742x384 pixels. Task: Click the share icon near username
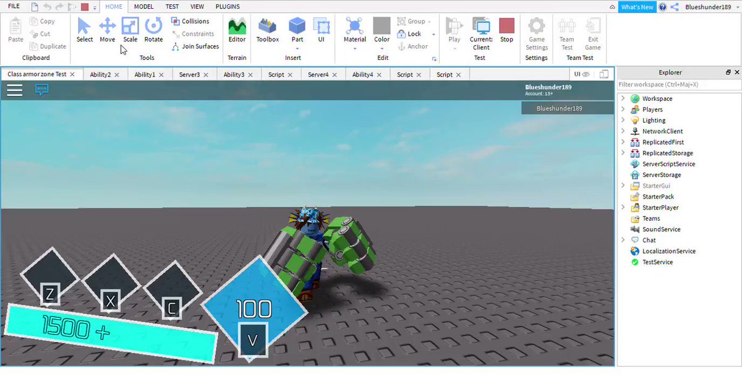tap(675, 7)
